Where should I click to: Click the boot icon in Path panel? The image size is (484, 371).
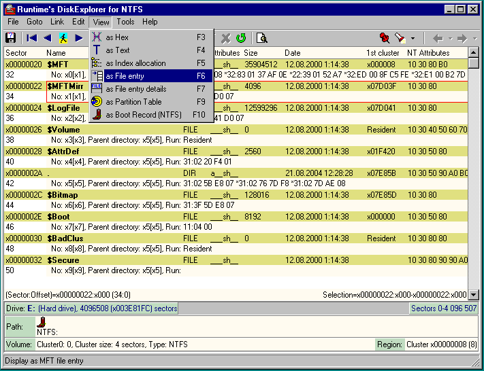point(41,322)
